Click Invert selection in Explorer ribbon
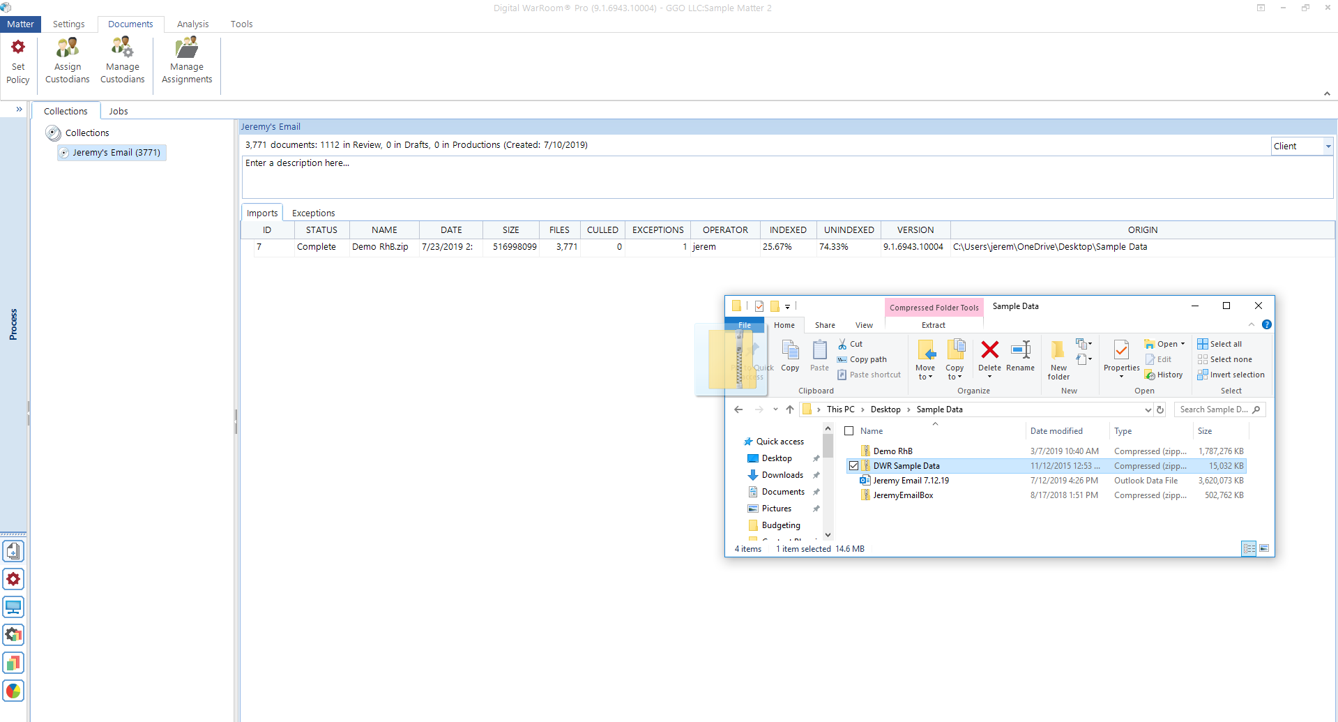The height and width of the screenshot is (722, 1338). click(x=1231, y=375)
